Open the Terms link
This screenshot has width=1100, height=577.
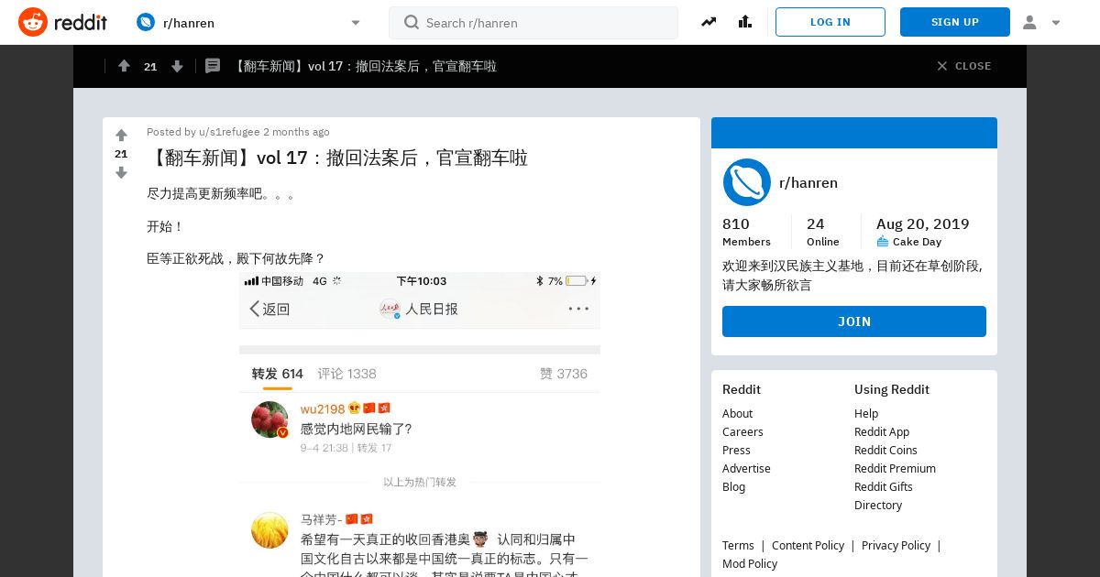tap(738, 545)
